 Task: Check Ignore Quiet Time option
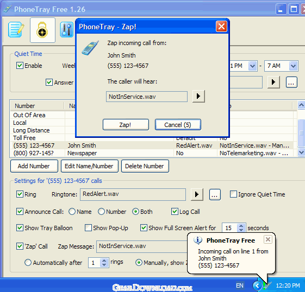[233, 194]
